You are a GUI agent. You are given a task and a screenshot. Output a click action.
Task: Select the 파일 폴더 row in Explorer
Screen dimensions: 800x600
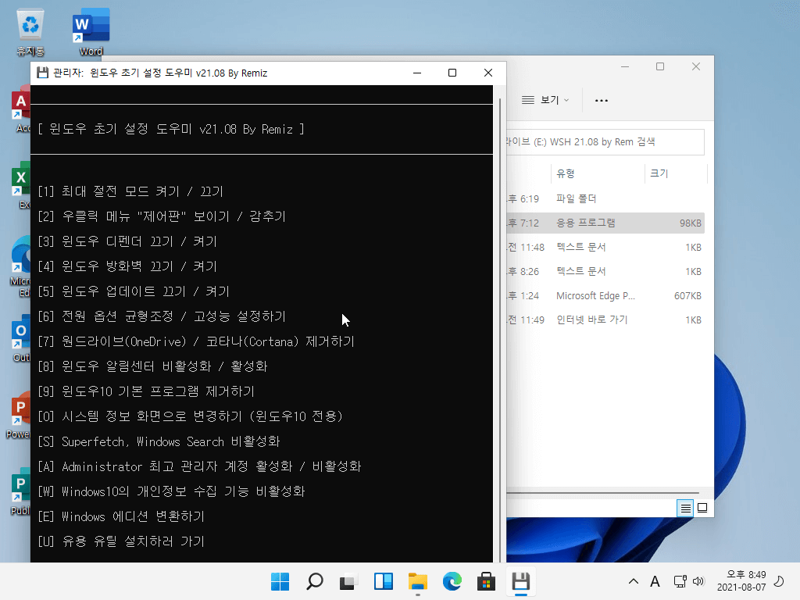[x=605, y=198]
